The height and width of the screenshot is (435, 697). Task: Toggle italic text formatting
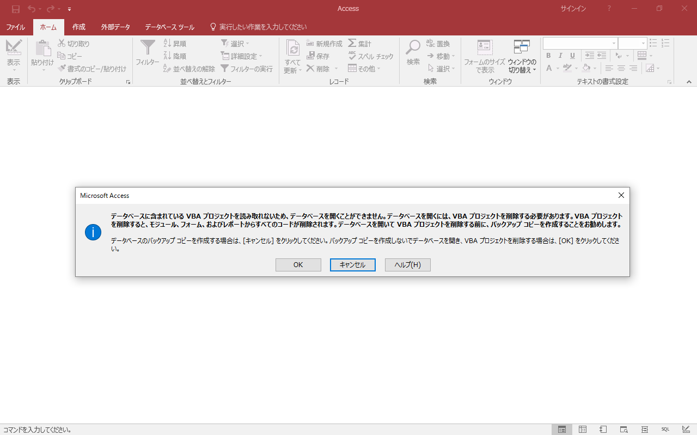(x=560, y=56)
